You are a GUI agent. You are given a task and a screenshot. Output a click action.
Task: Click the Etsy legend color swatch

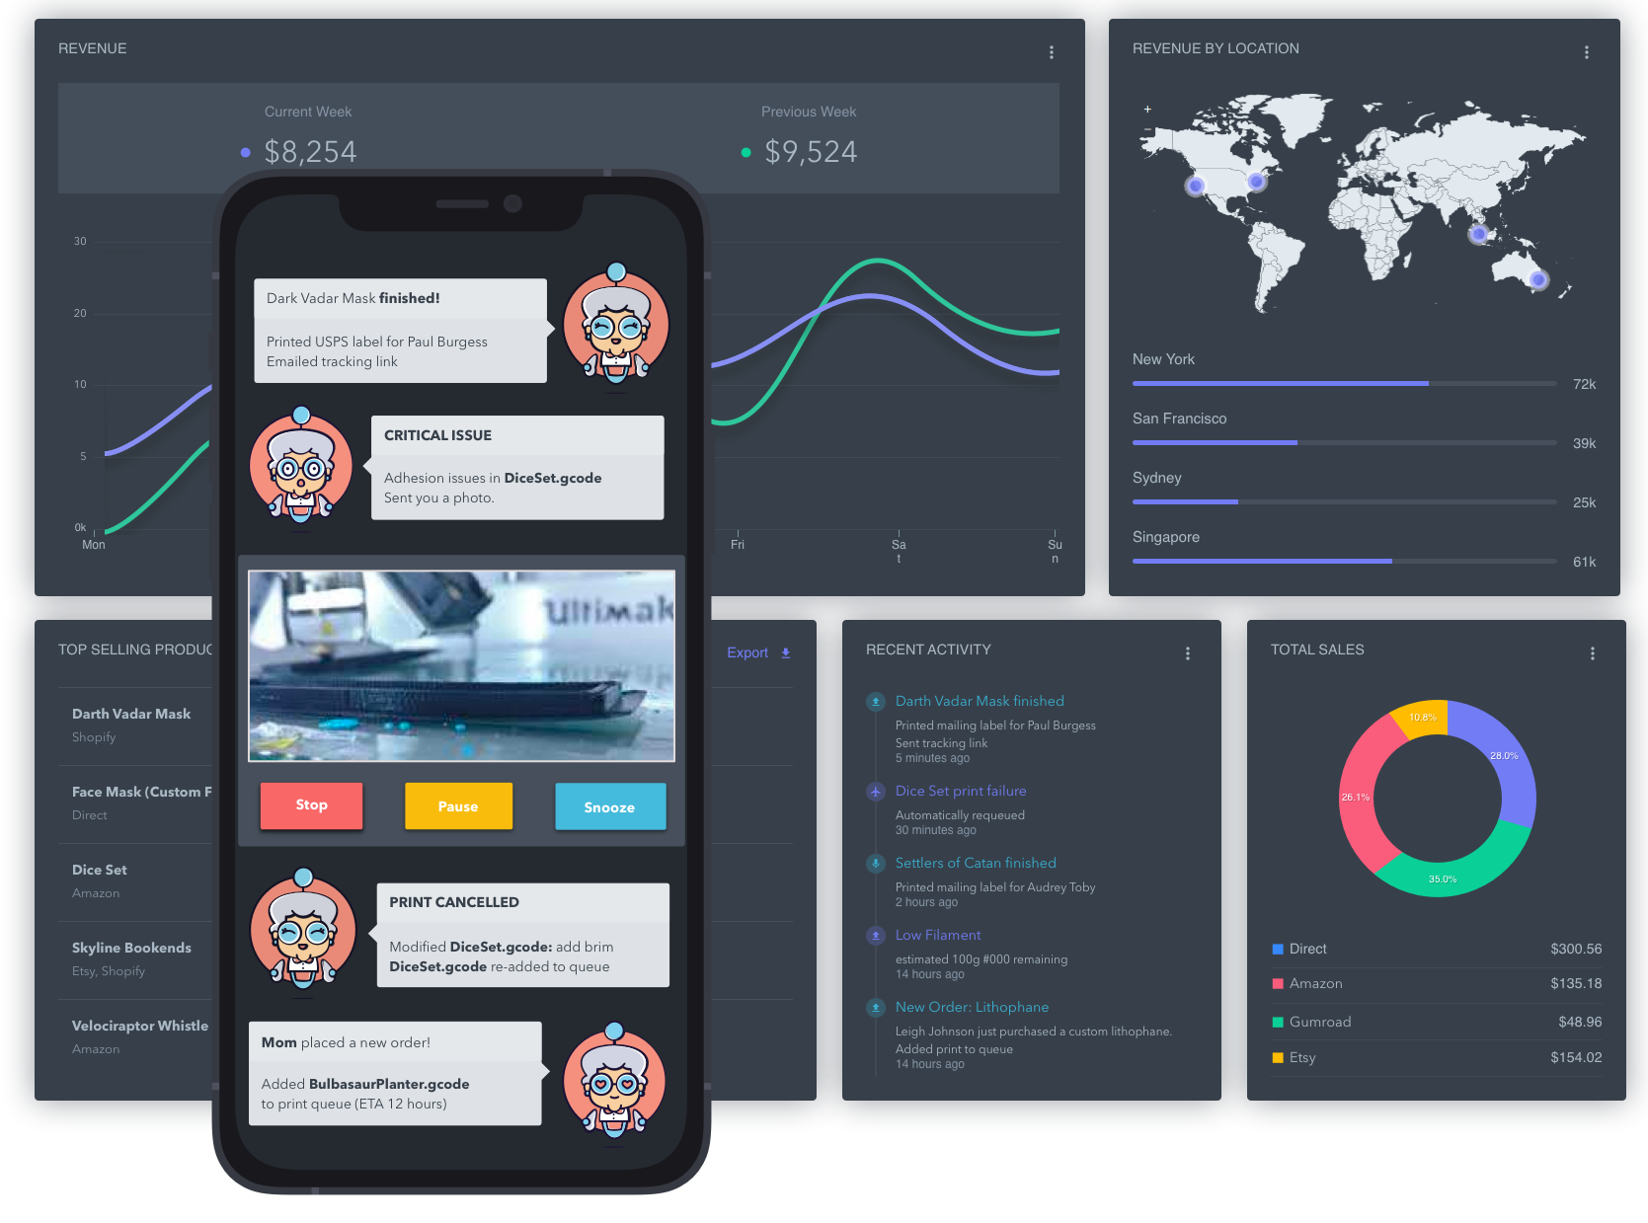click(1278, 1057)
